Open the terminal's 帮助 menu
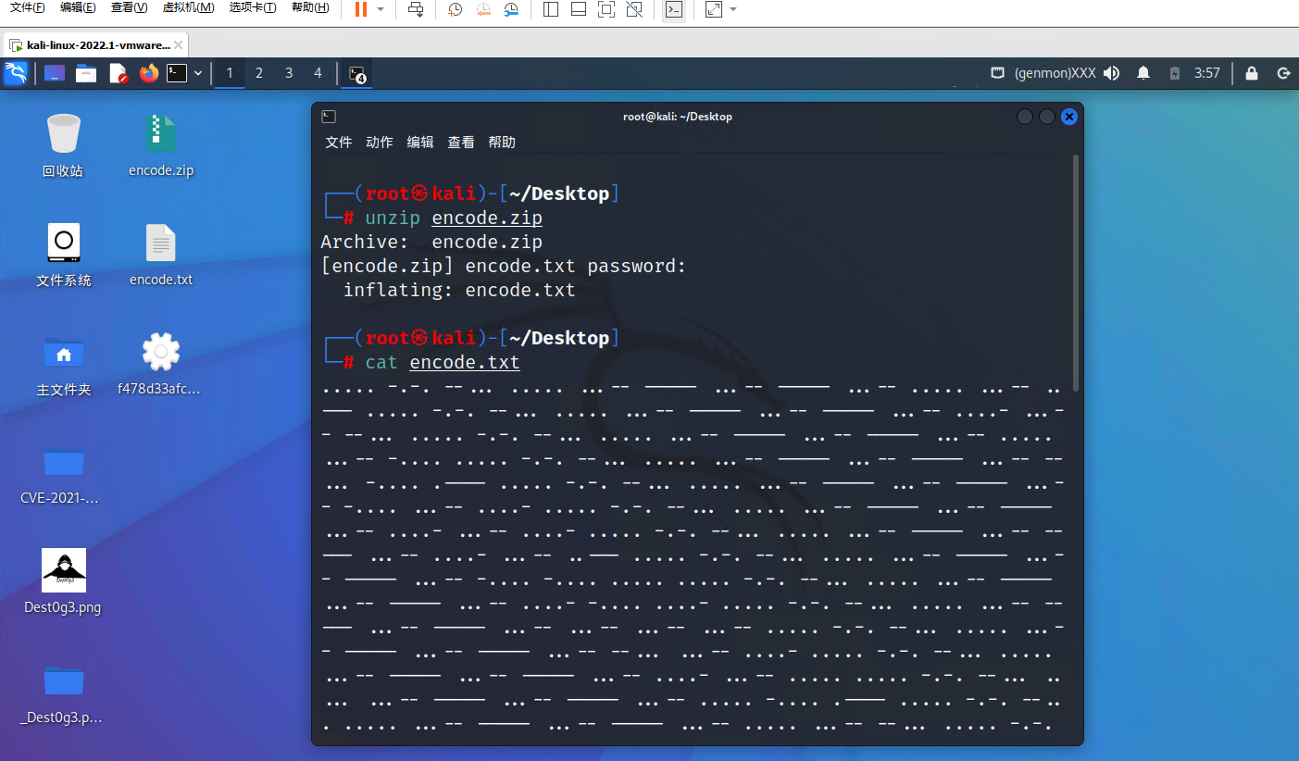The image size is (1299, 761). click(502, 142)
